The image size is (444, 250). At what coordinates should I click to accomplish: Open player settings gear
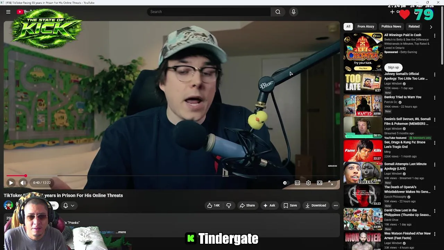[x=308, y=183]
